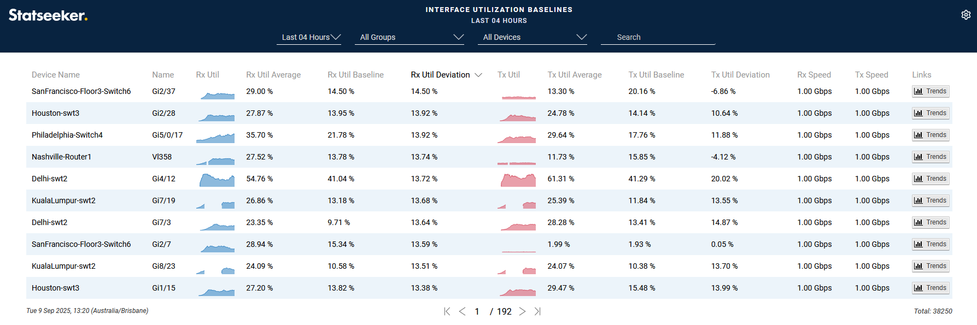Open Trends for Houston-swt3 Gi1/15

pyautogui.click(x=930, y=288)
